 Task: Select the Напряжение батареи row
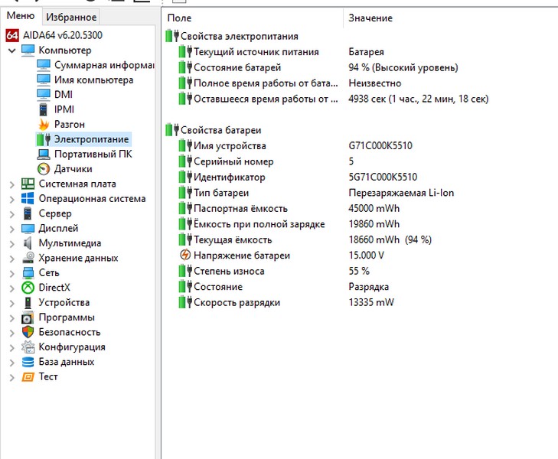coord(241,256)
